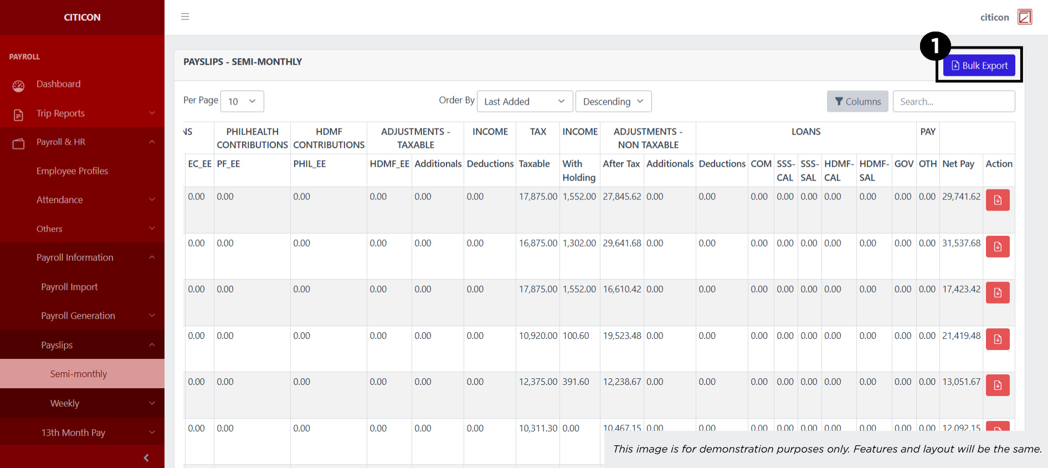Open the citicon user profile icon
This screenshot has width=1048, height=468.
(x=1025, y=17)
